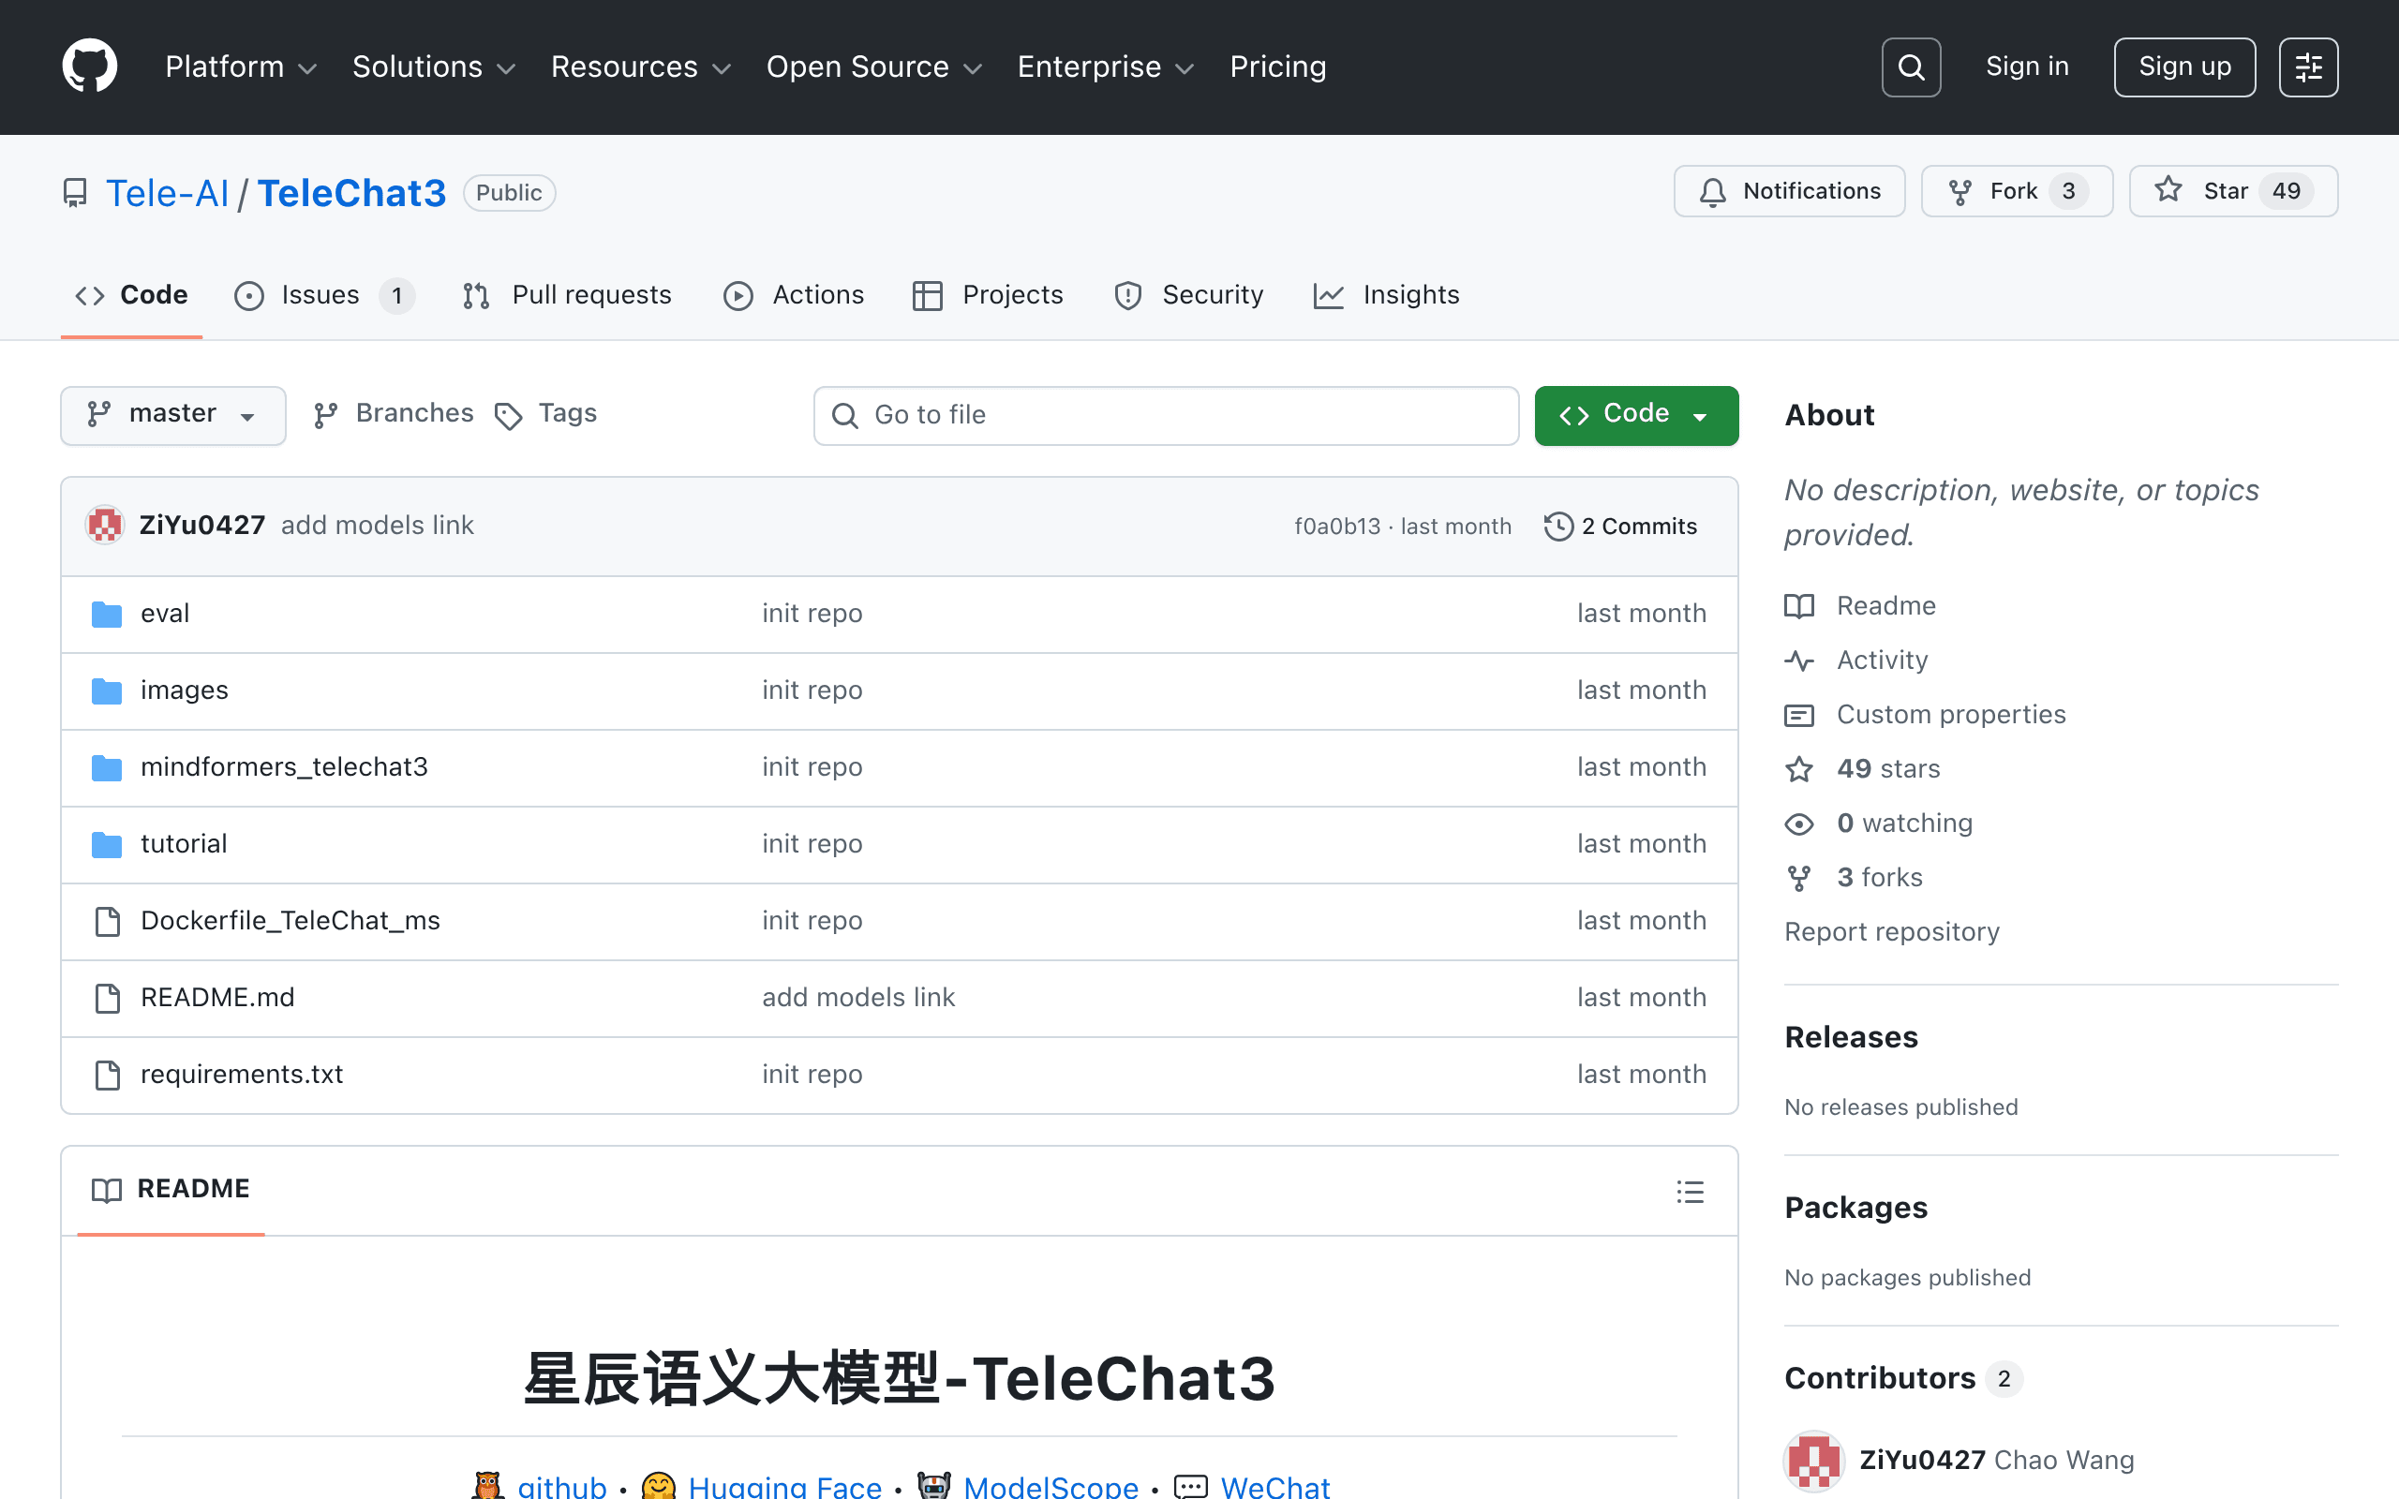2399x1499 pixels.
Task: Open the Packages heading link
Action: [x=1855, y=1208]
